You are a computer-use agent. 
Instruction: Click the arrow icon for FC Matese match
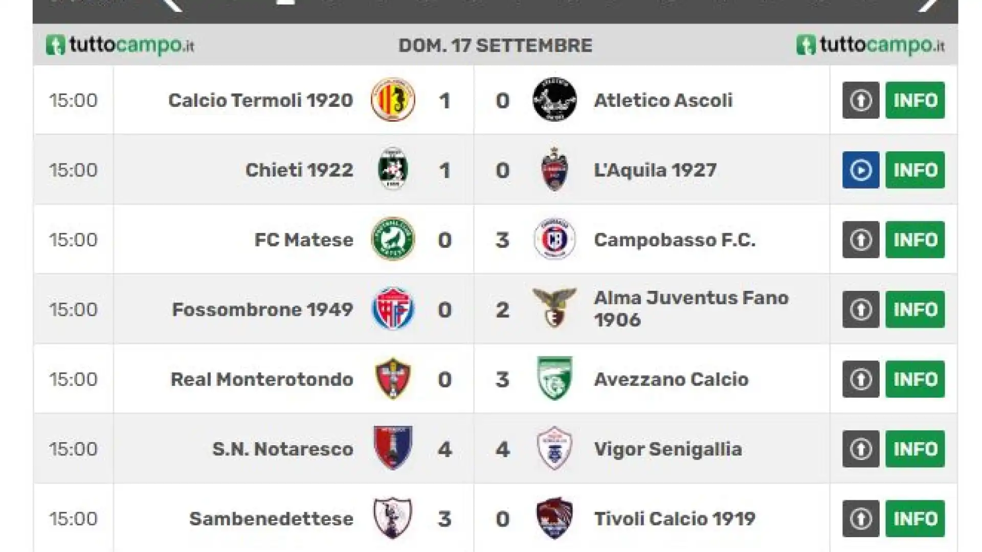[x=861, y=240]
